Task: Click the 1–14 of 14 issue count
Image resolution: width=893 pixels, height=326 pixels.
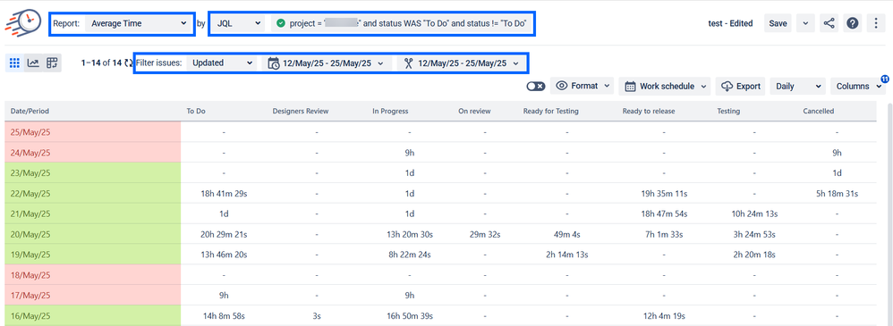Action: coord(101,63)
